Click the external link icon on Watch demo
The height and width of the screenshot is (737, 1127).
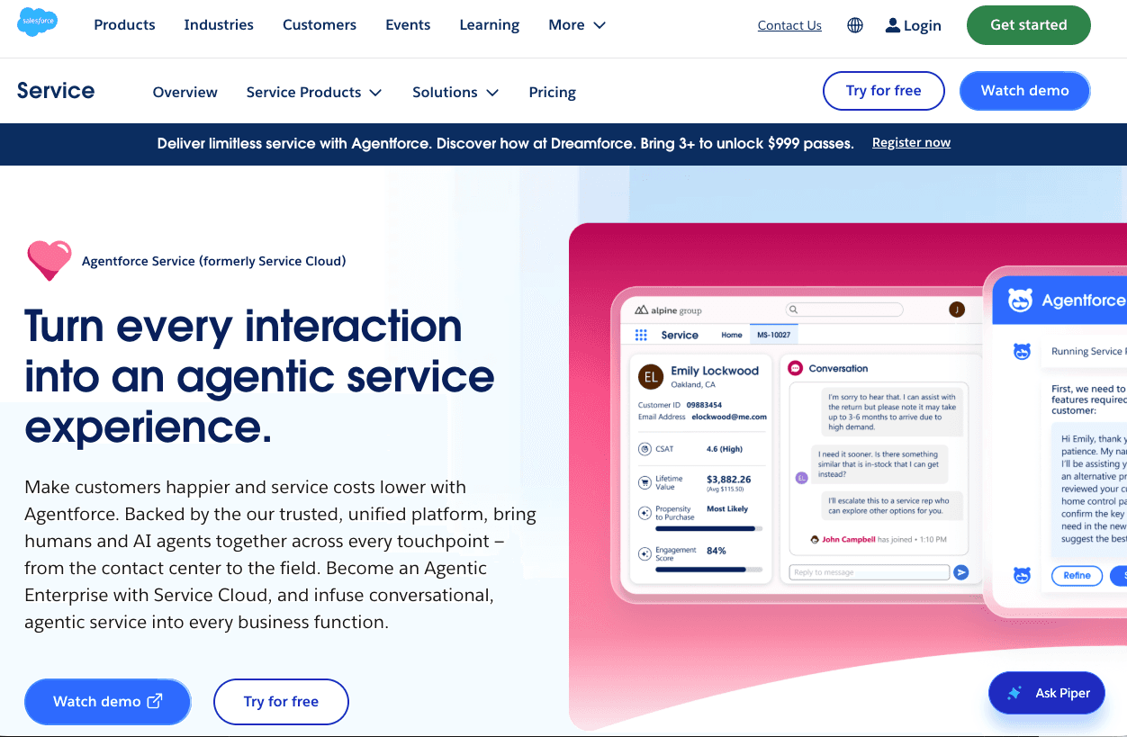[x=155, y=701]
